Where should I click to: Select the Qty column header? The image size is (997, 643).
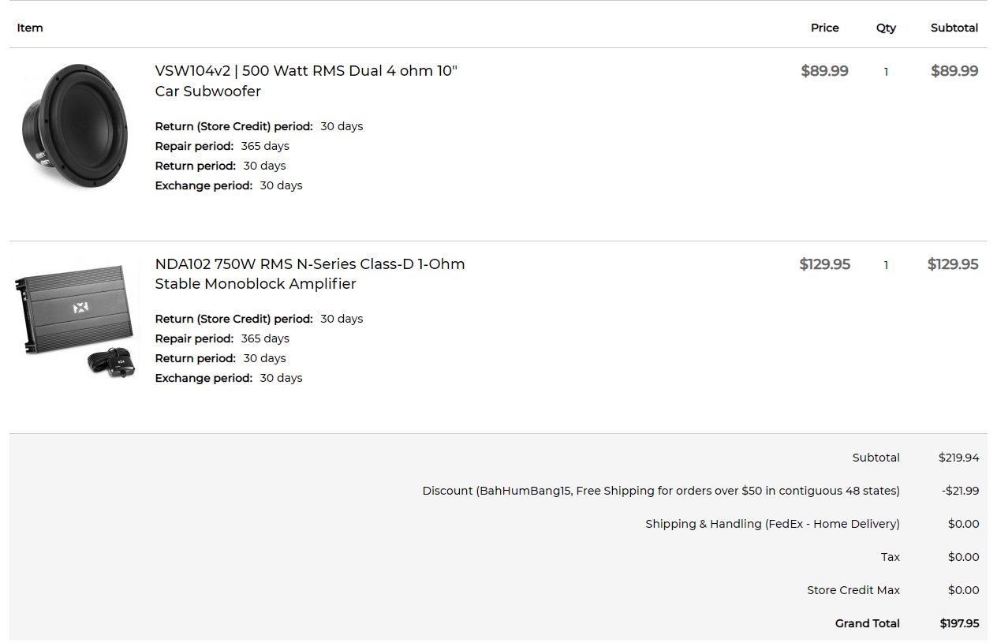(886, 28)
